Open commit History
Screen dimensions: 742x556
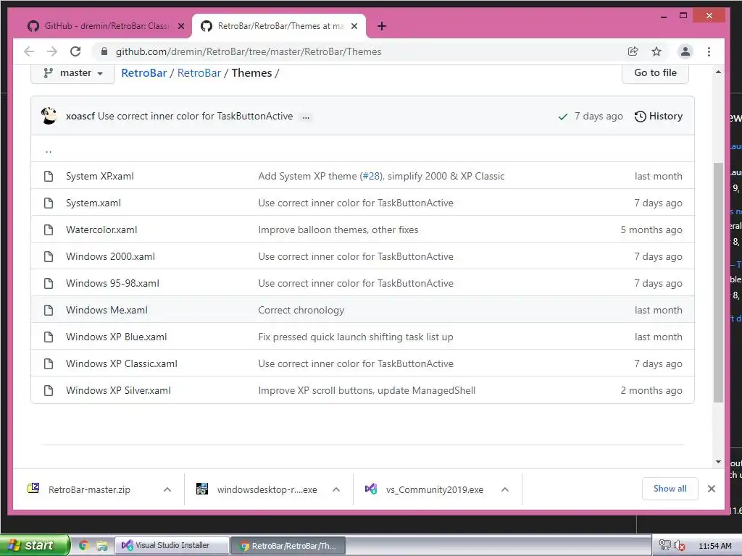click(x=658, y=117)
